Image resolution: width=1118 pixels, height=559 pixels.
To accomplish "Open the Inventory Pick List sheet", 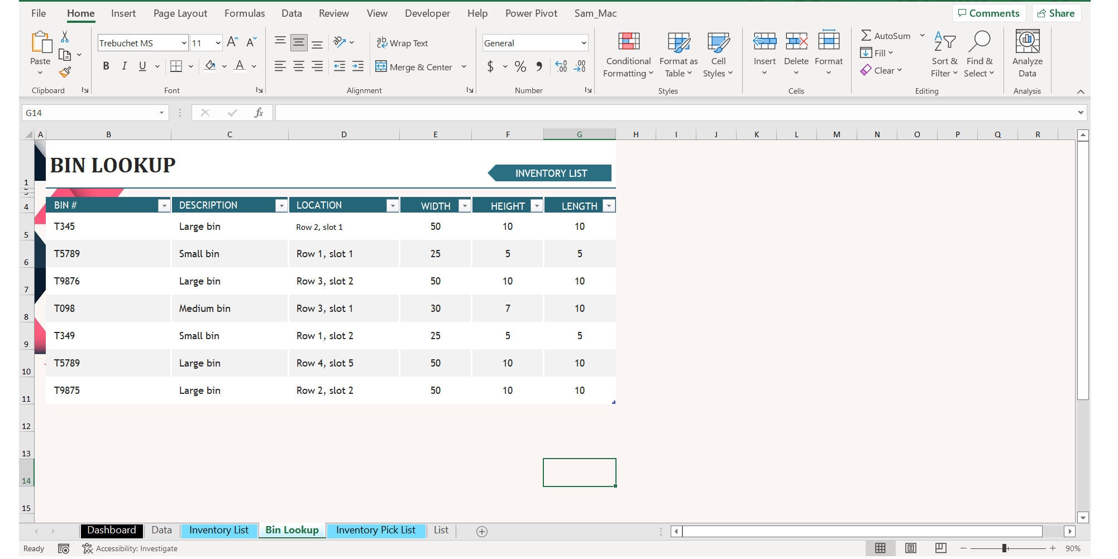I will pos(376,530).
